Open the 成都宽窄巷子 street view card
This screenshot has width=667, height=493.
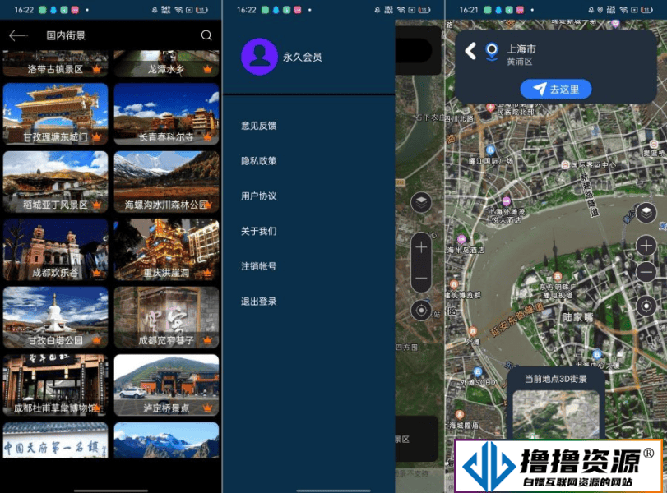pos(166,317)
